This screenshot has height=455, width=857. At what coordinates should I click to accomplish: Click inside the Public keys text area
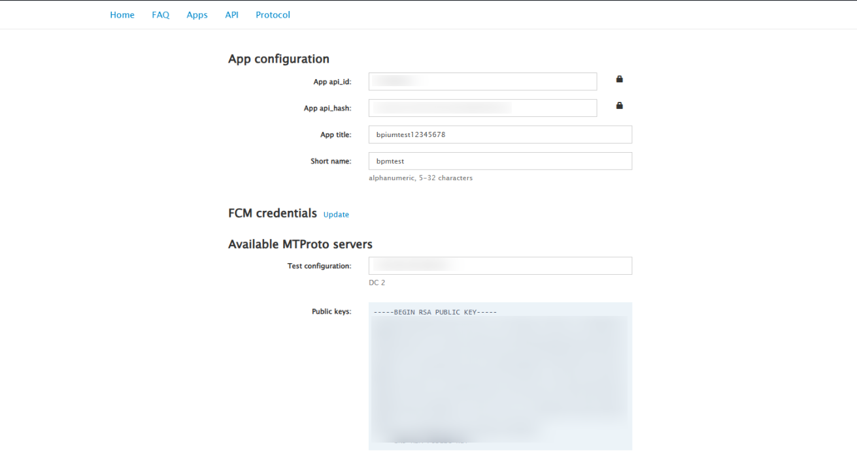(500, 376)
